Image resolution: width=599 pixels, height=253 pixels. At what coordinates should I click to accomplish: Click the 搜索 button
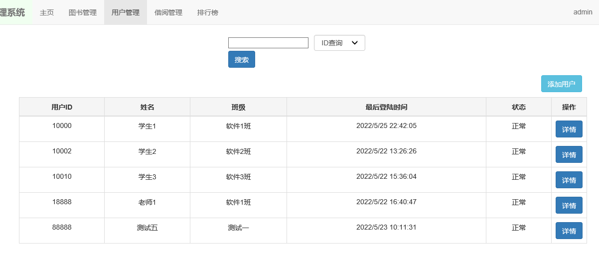[x=242, y=59]
